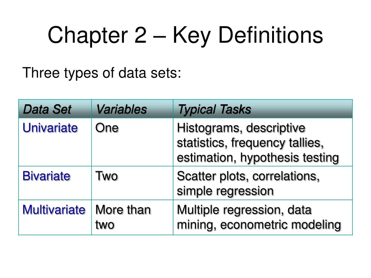Open the blue Bivariate term
371x278 pixels.
(46, 176)
